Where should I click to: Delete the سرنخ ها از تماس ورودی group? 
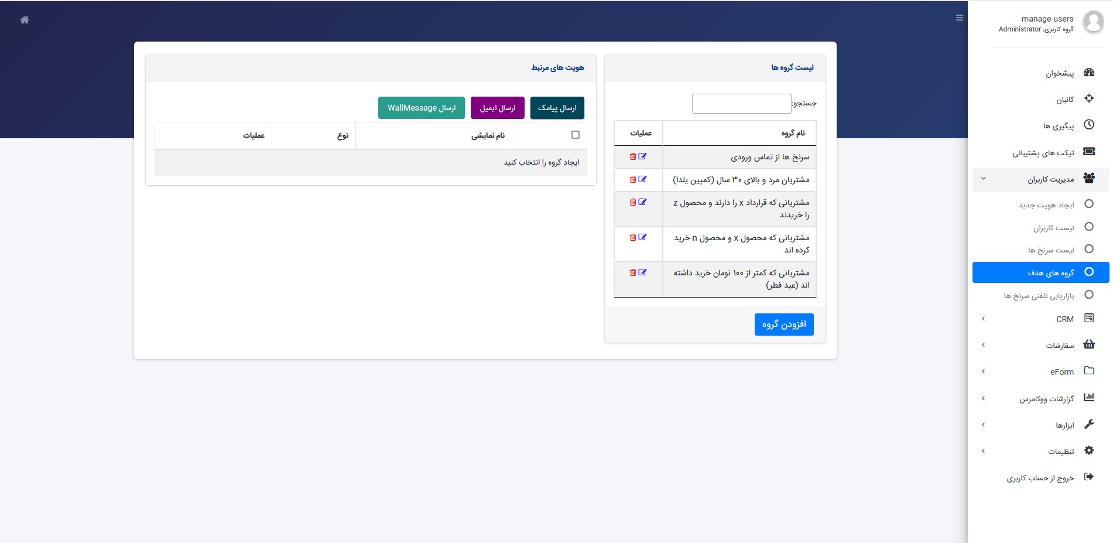(633, 156)
